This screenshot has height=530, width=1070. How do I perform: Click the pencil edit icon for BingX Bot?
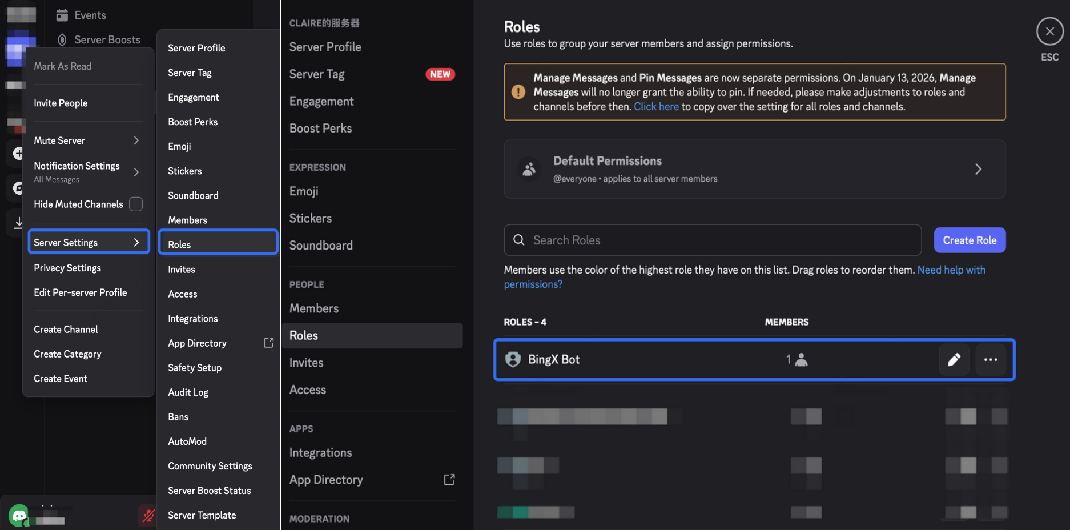(954, 359)
